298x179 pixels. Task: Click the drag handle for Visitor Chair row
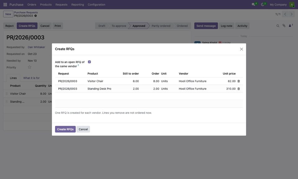click(7, 94)
